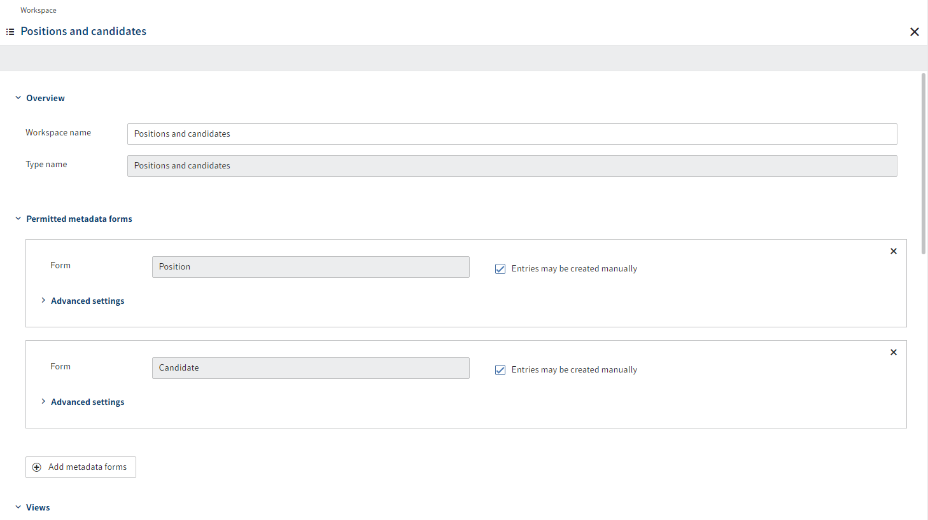
Task: Click the Views section heading
Action: click(x=38, y=507)
